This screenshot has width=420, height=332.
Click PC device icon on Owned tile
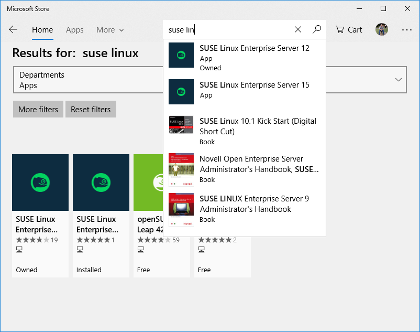(19, 250)
